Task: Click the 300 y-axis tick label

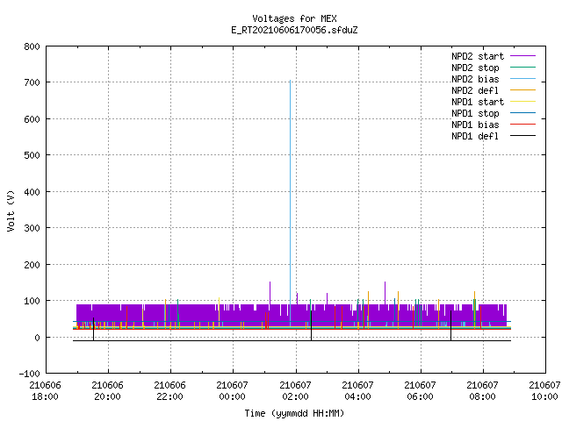Action: click(32, 228)
